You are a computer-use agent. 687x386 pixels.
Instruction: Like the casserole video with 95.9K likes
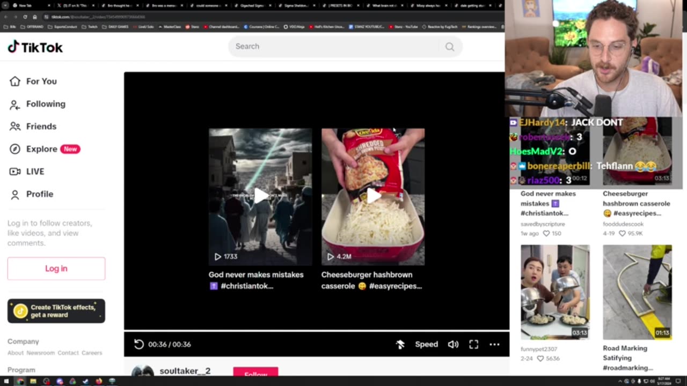tap(622, 234)
